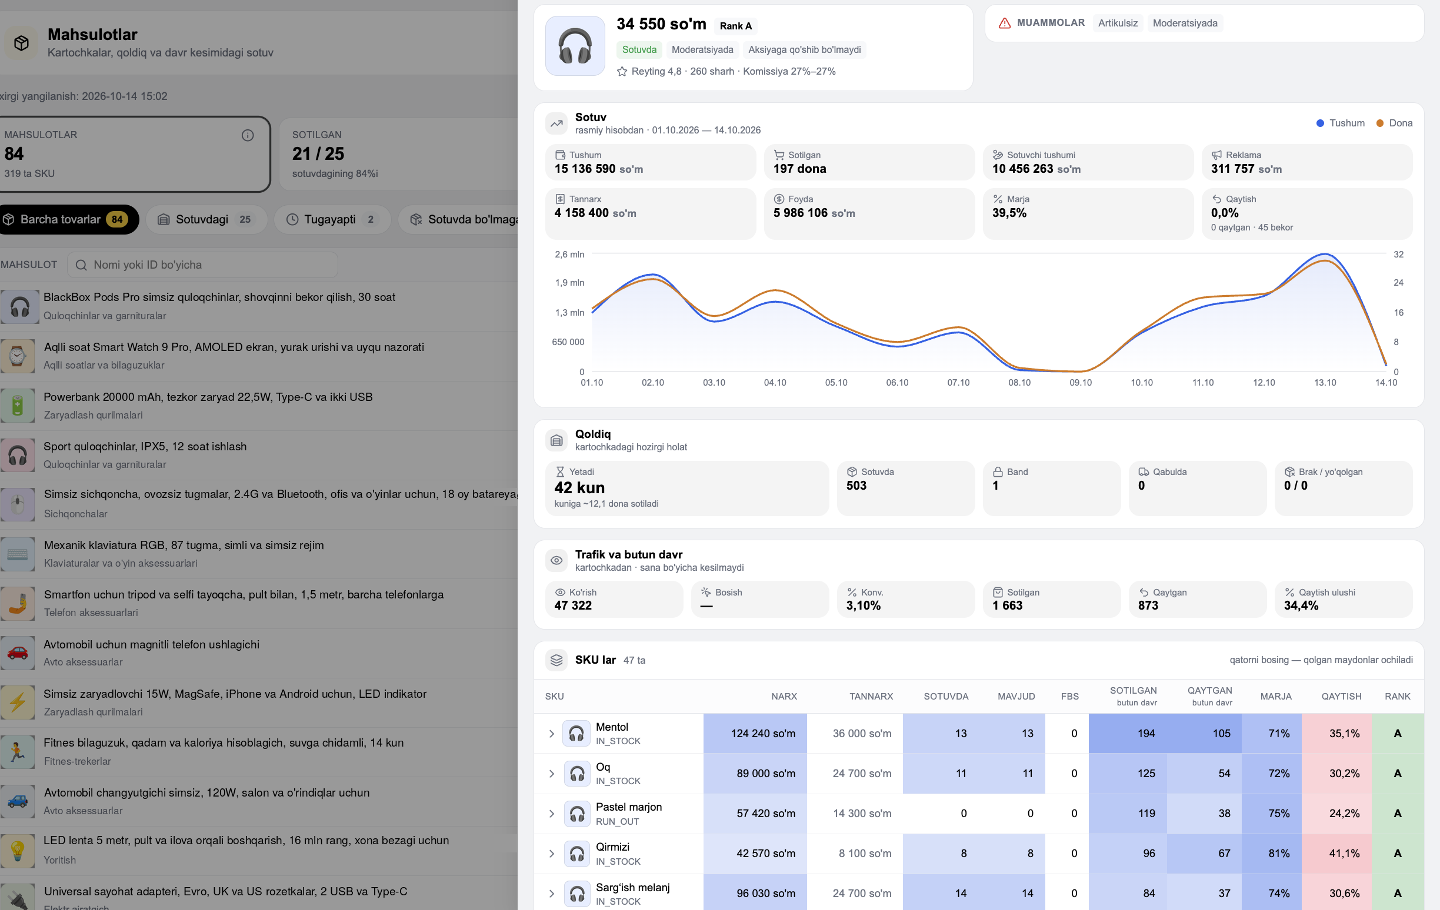Viewport: 1440px width, 910px height.
Task: Click the search magnifier icon in product search
Action: (x=81, y=265)
